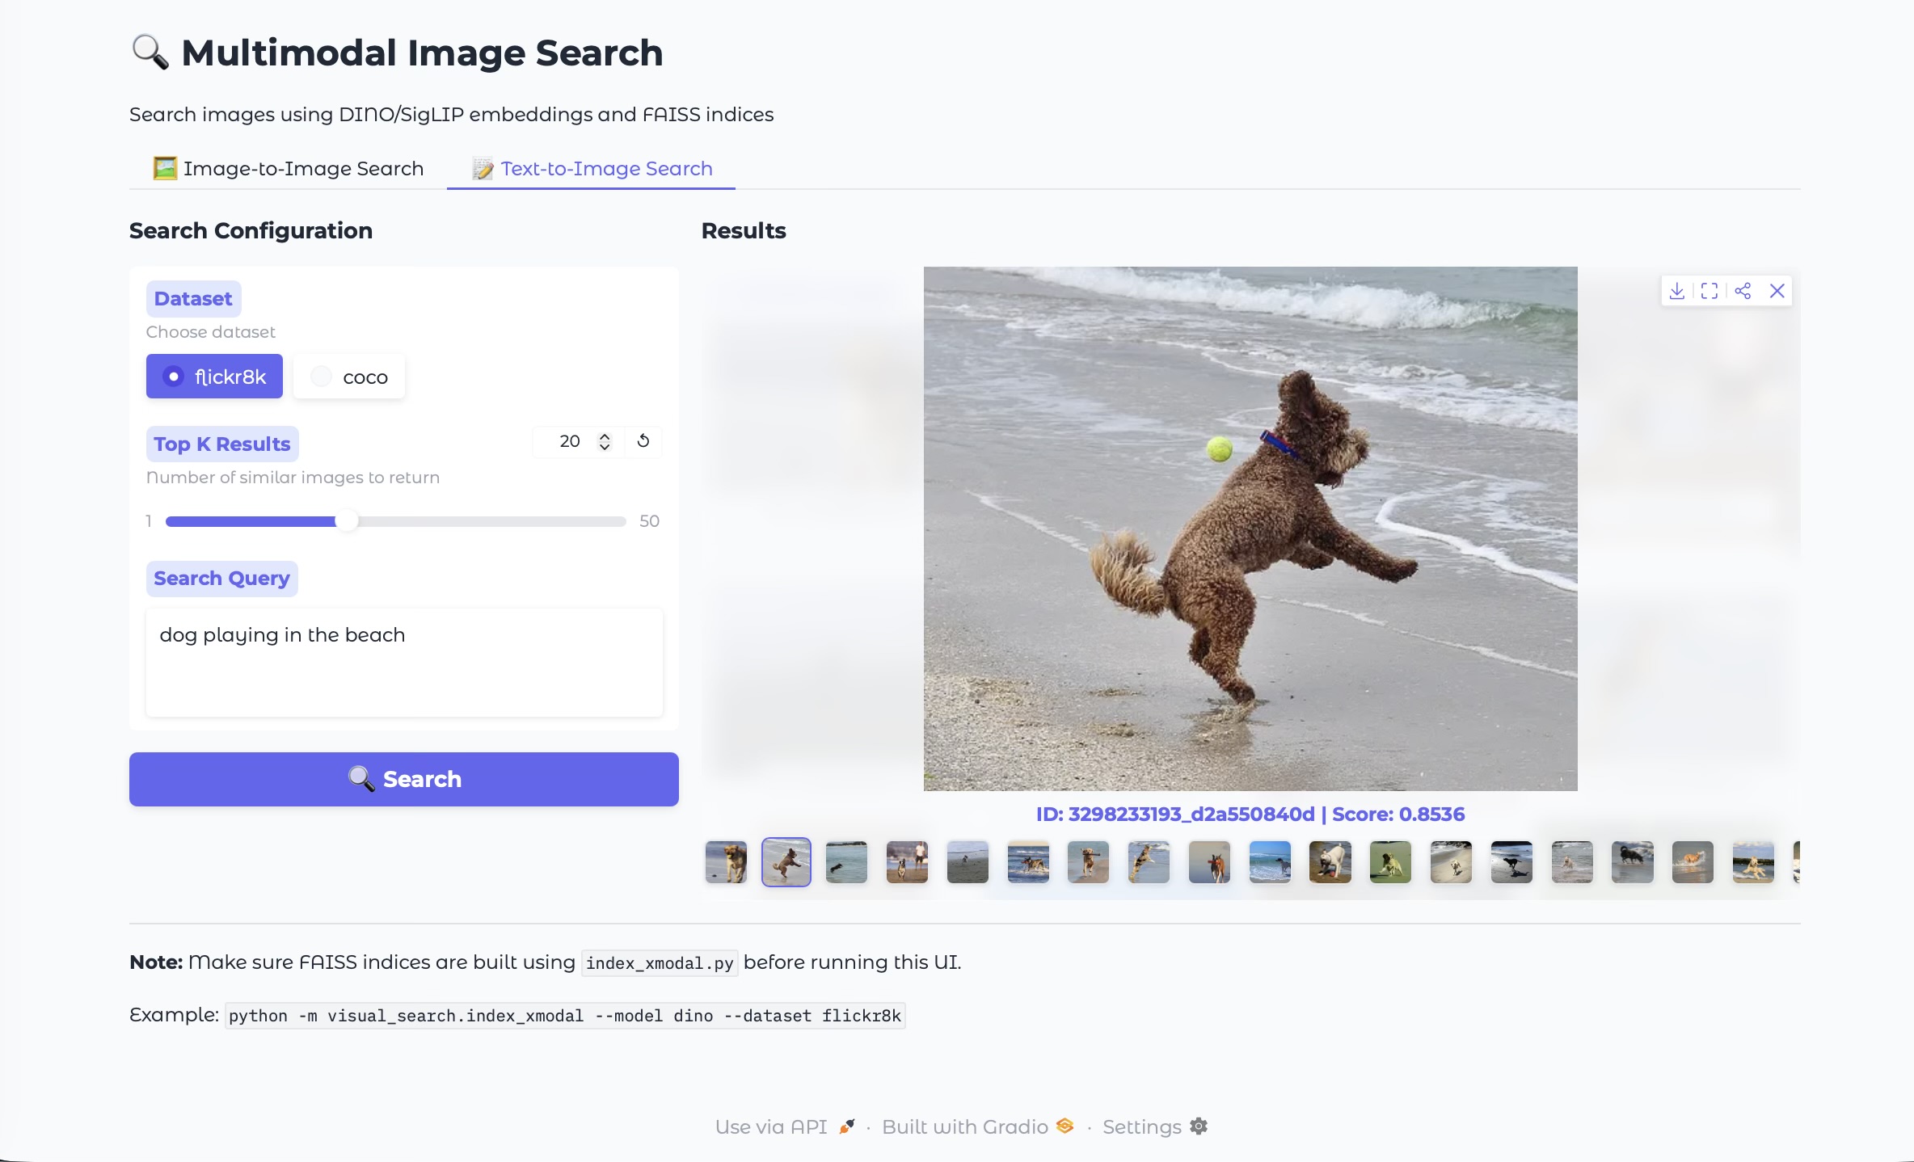Image resolution: width=1914 pixels, height=1162 pixels.
Task: Select the flickr8k dataset
Action: tap(213, 376)
